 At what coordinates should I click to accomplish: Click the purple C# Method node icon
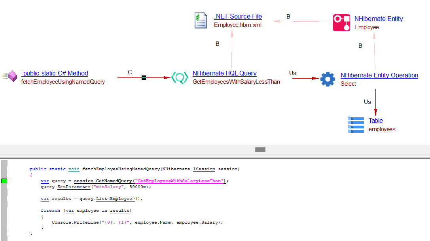pyautogui.click(x=12, y=76)
